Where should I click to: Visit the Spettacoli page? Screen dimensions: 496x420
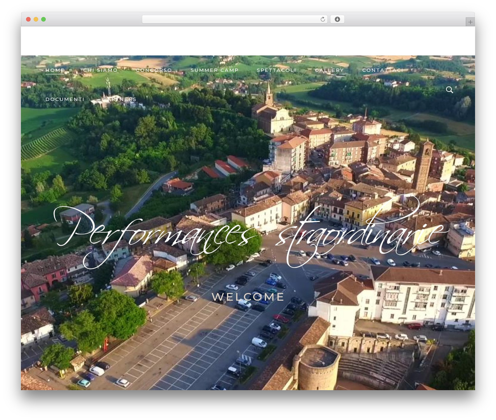pyautogui.click(x=276, y=70)
